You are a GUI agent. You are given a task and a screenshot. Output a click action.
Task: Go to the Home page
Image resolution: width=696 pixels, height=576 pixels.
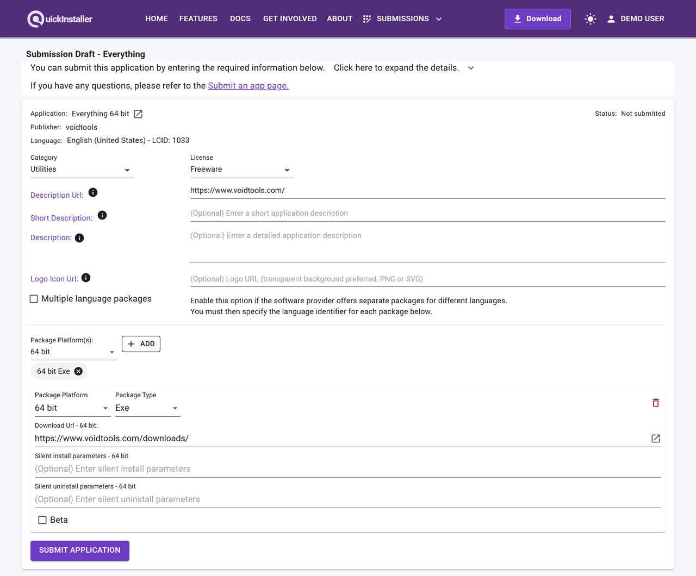(157, 19)
